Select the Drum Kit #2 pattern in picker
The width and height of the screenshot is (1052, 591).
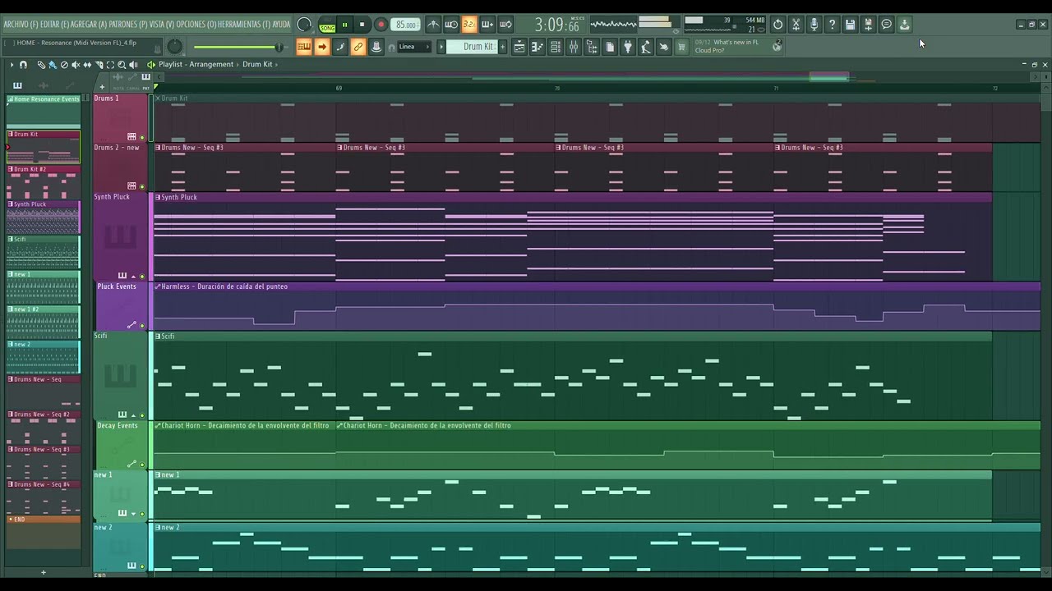tap(44, 182)
